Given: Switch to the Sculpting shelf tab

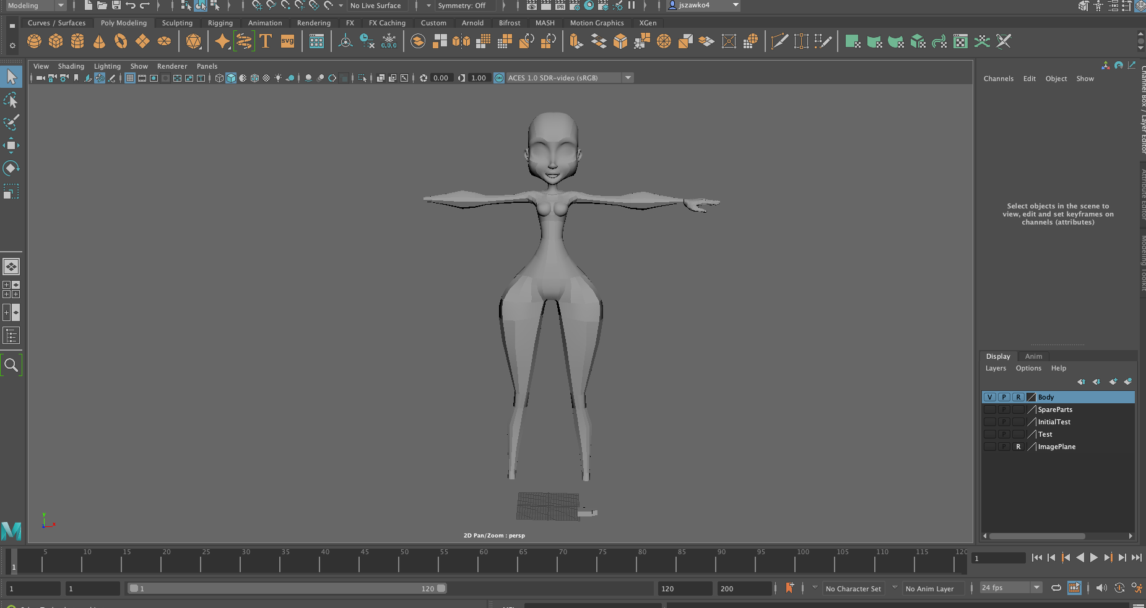Looking at the screenshot, I should [x=177, y=23].
